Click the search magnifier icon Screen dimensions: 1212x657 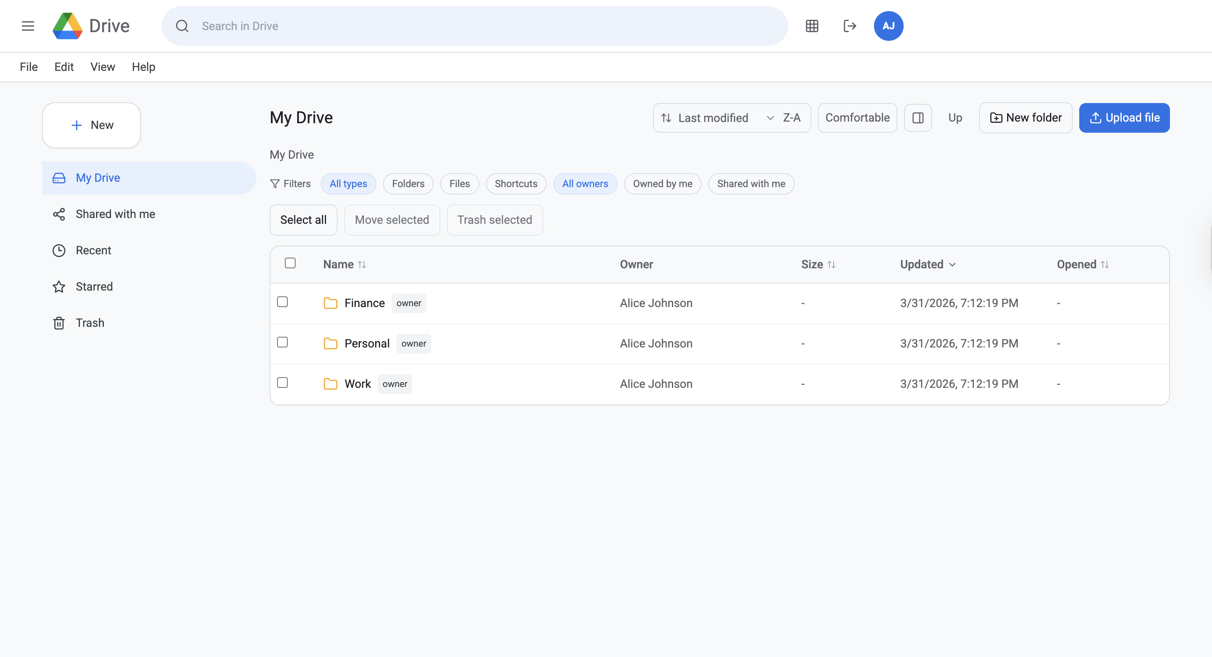(x=182, y=26)
